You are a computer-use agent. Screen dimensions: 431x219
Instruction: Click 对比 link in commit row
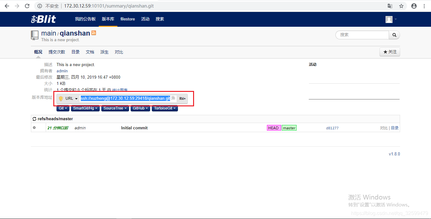tap(384, 128)
